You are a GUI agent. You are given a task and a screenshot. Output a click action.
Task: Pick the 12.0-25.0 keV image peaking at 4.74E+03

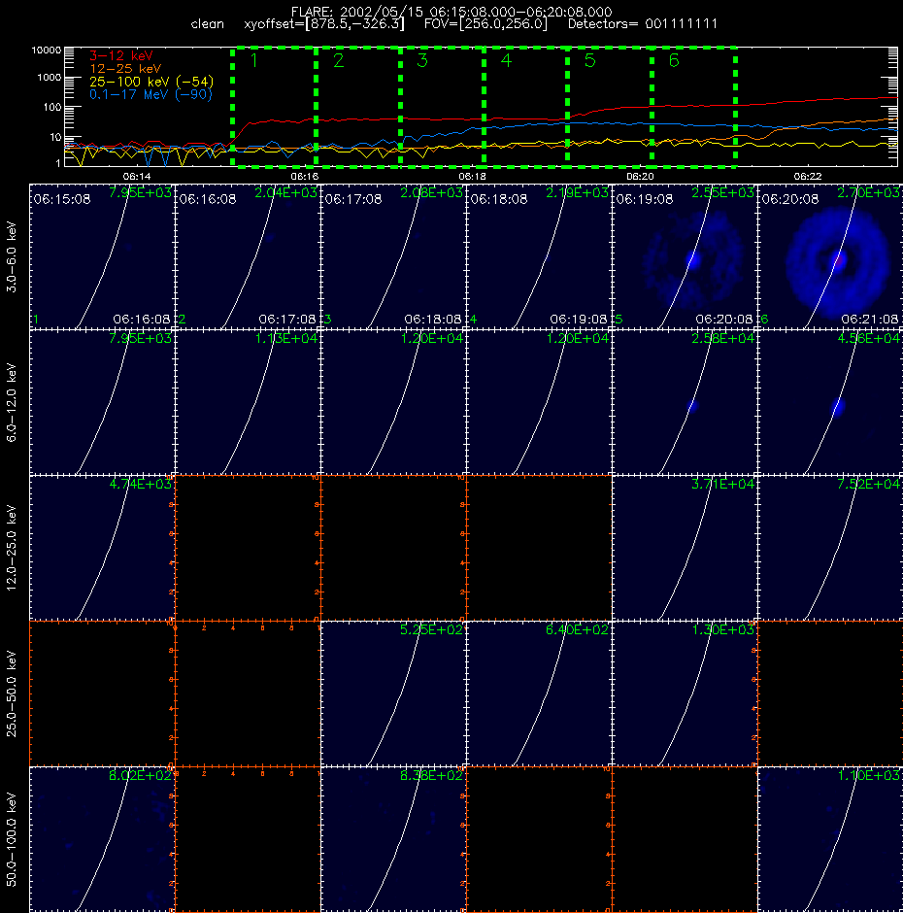click(102, 548)
